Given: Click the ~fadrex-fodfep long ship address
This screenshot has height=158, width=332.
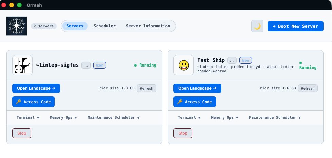Looking at the screenshot, I should pyautogui.click(x=247, y=69).
